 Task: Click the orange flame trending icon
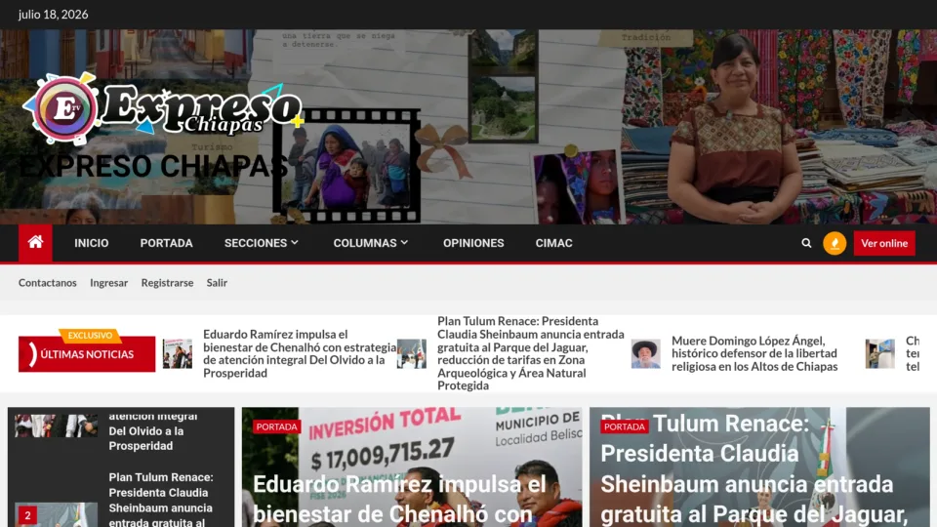(835, 243)
